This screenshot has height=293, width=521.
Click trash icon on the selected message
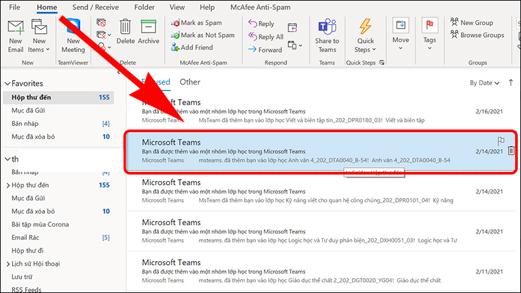(511, 151)
